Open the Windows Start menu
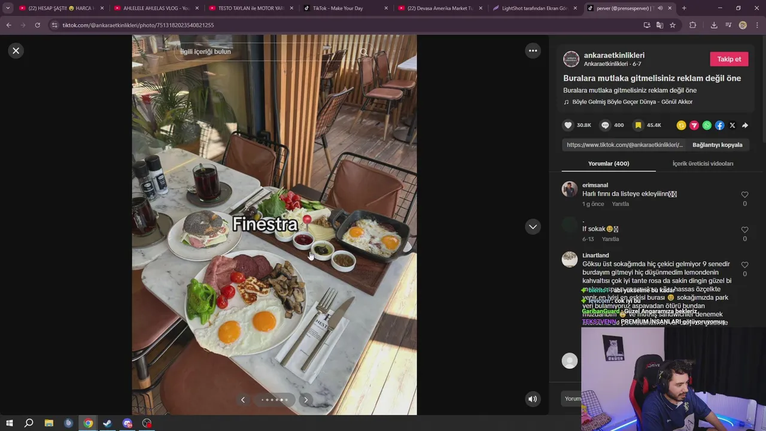 pyautogui.click(x=10, y=423)
